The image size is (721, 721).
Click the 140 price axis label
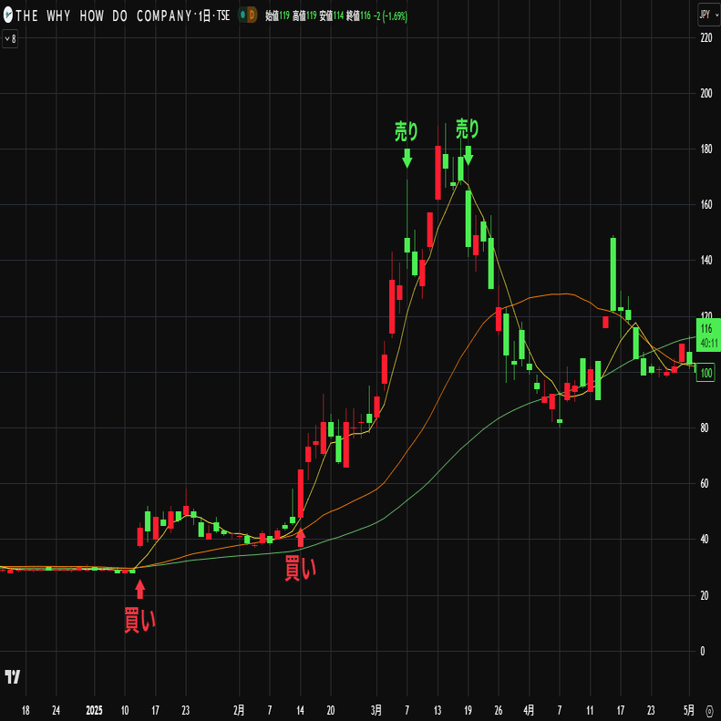pos(706,261)
